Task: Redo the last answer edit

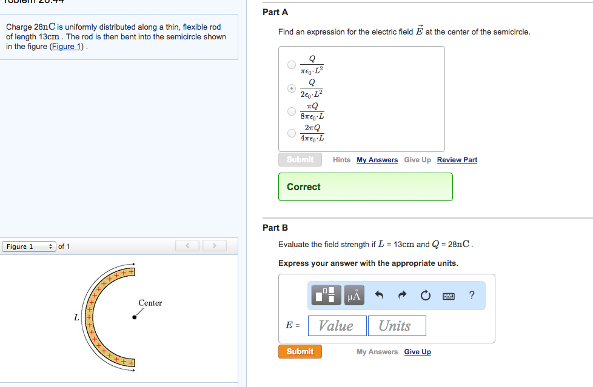Action: pyautogui.click(x=402, y=296)
